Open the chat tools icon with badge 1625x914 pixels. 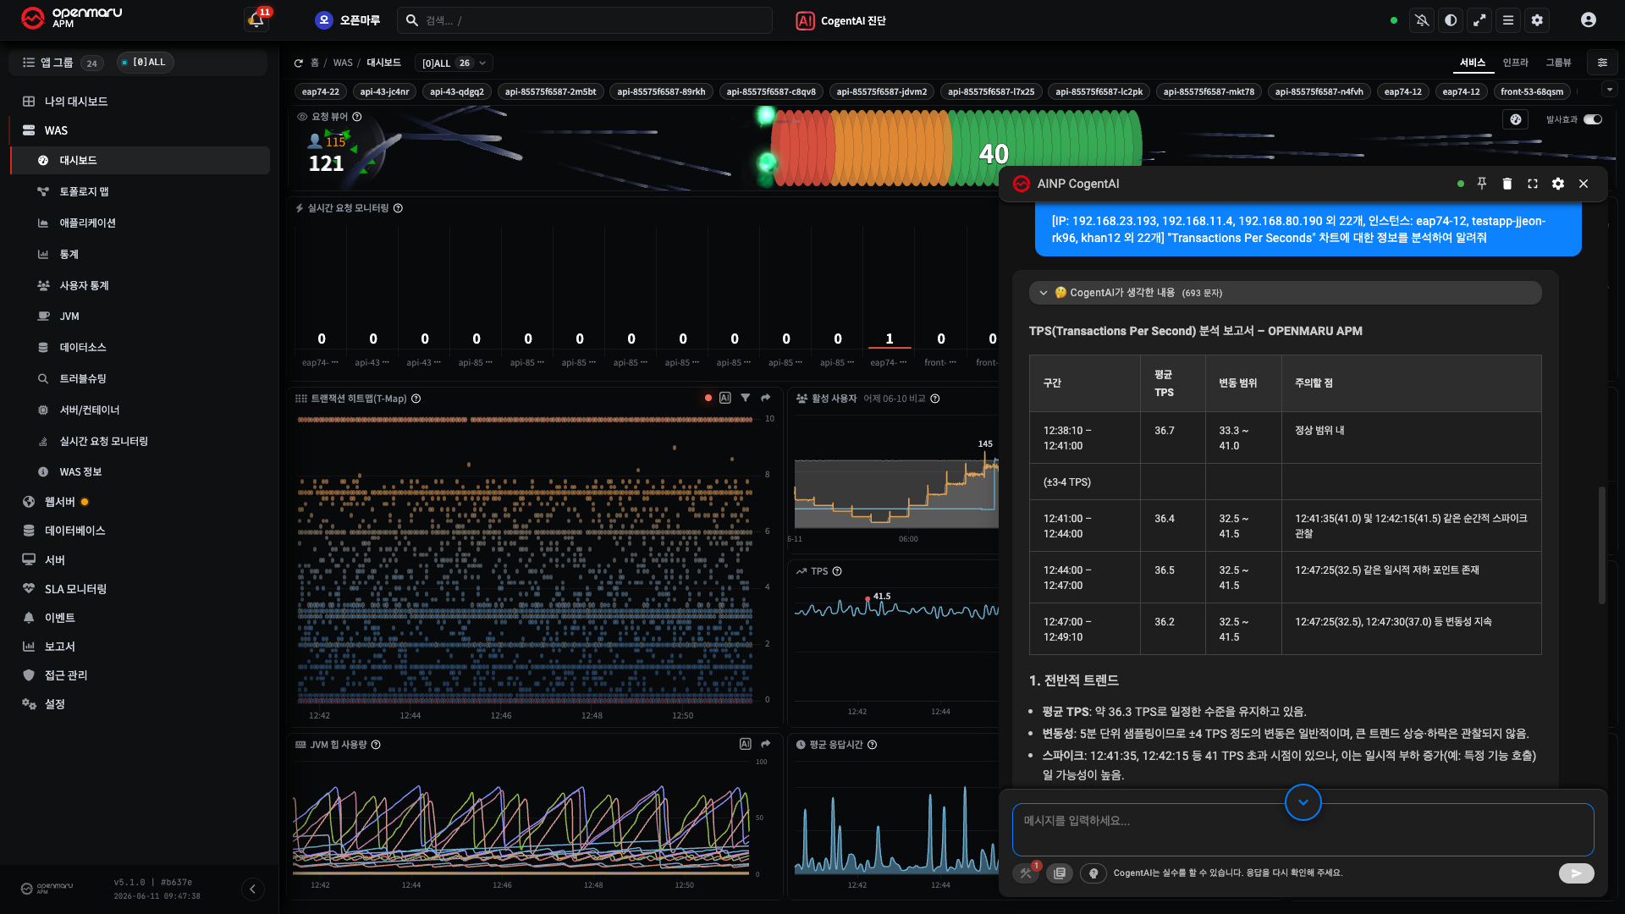click(x=1026, y=873)
